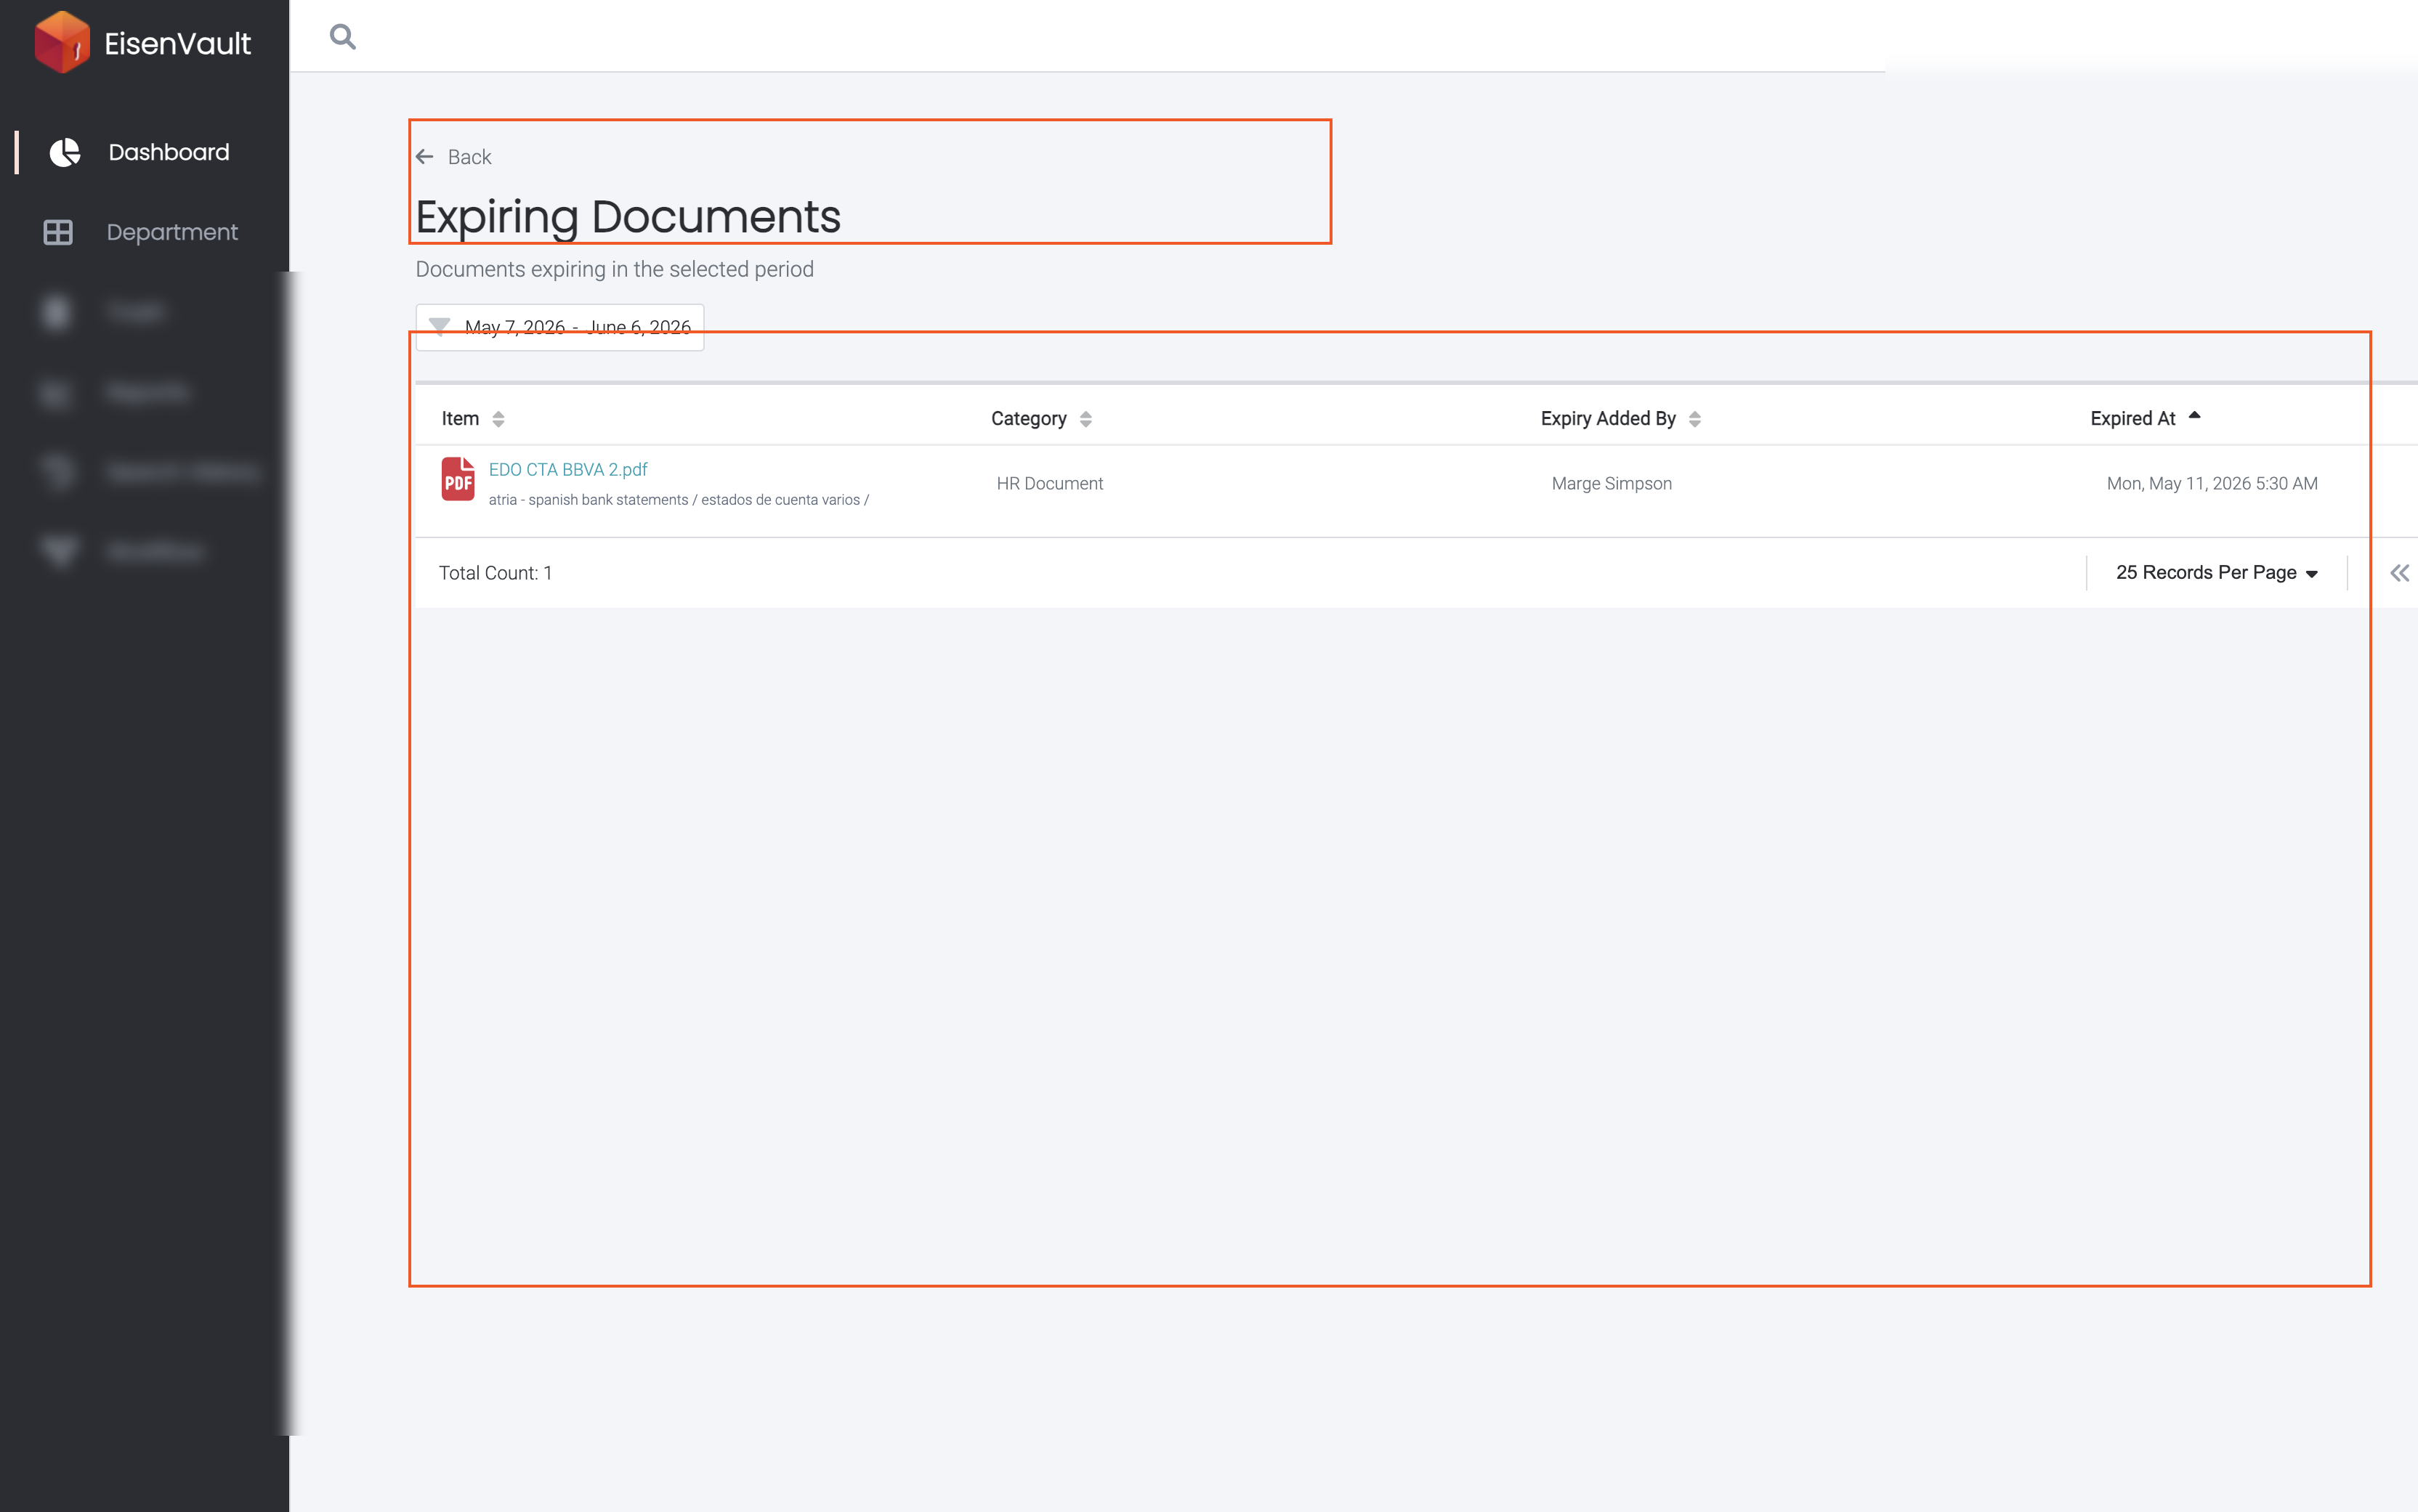The height and width of the screenshot is (1512, 2418).
Task: Go Back to previous page
Action: (x=469, y=157)
